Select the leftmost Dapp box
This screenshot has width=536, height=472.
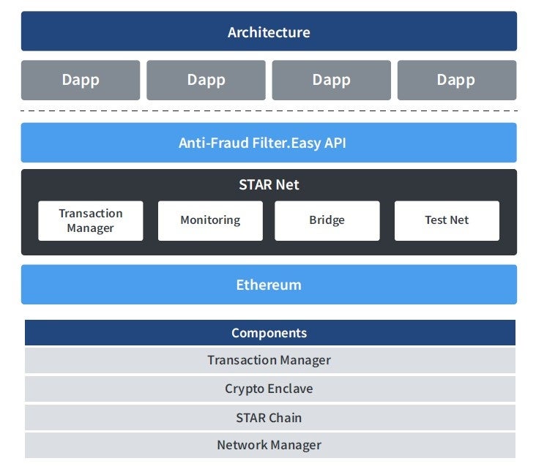(81, 80)
